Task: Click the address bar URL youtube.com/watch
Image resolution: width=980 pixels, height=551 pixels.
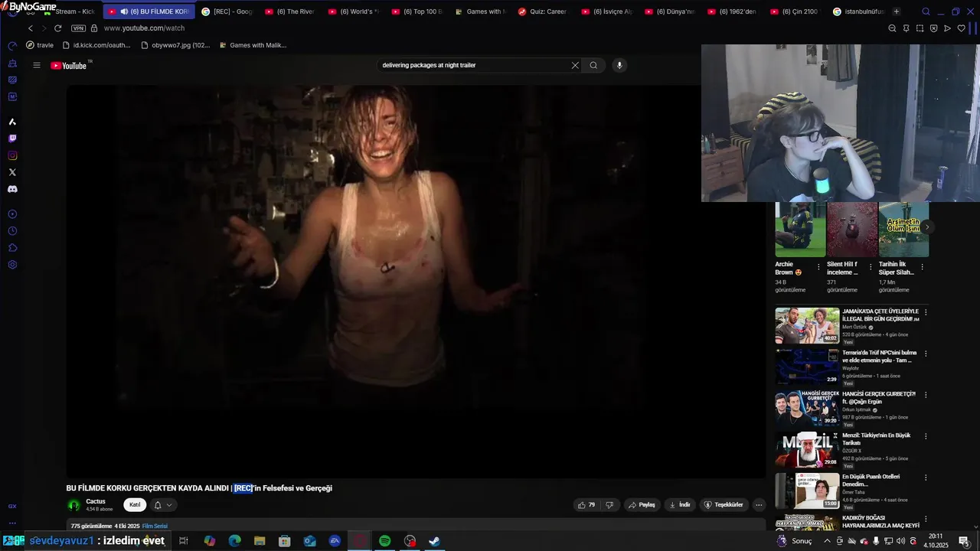Action: point(144,28)
